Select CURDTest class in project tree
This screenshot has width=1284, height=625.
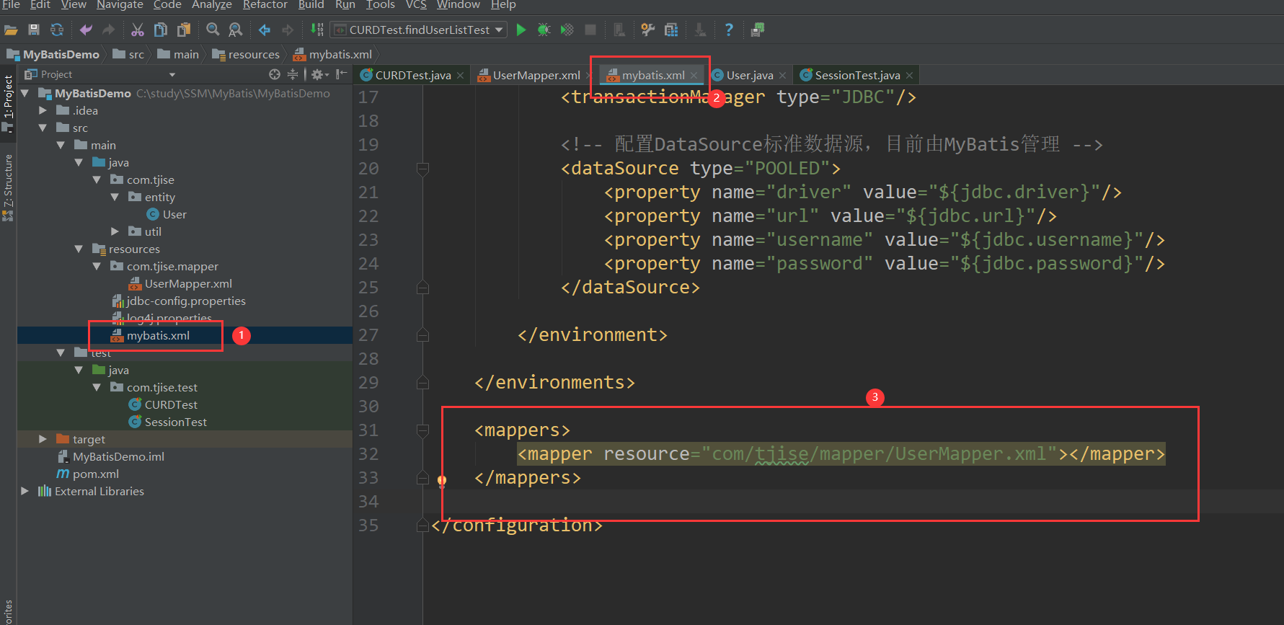click(163, 404)
